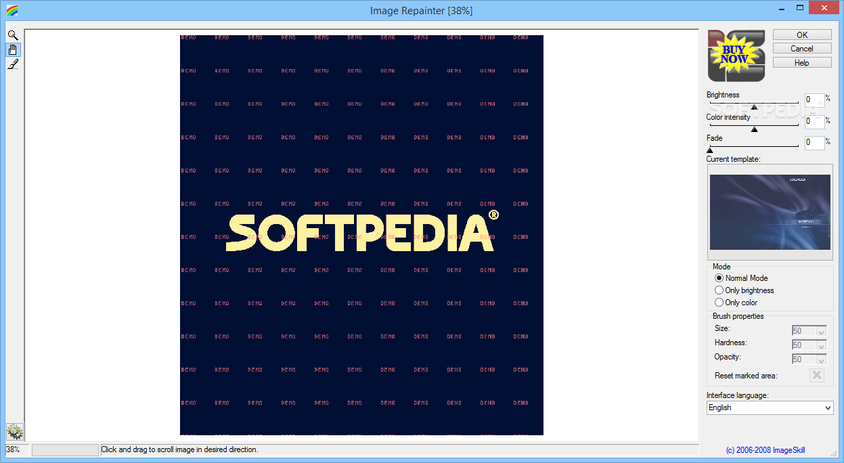The image size is (844, 463).
Task: Click the Buy Now logo badge
Action: [736, 56]
